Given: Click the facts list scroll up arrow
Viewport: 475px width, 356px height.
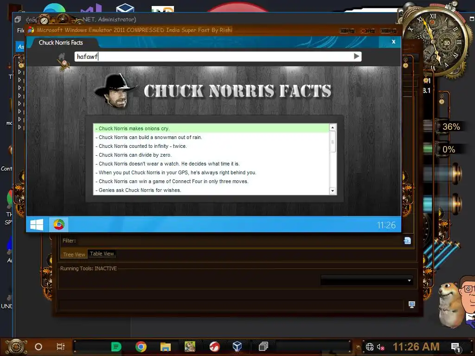Looking at the screenshot, I should [333, 127].
